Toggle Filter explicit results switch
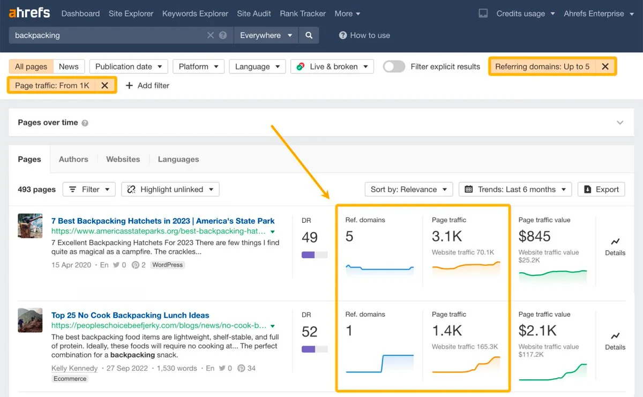643x397 pixels. [x=394, y=66]
